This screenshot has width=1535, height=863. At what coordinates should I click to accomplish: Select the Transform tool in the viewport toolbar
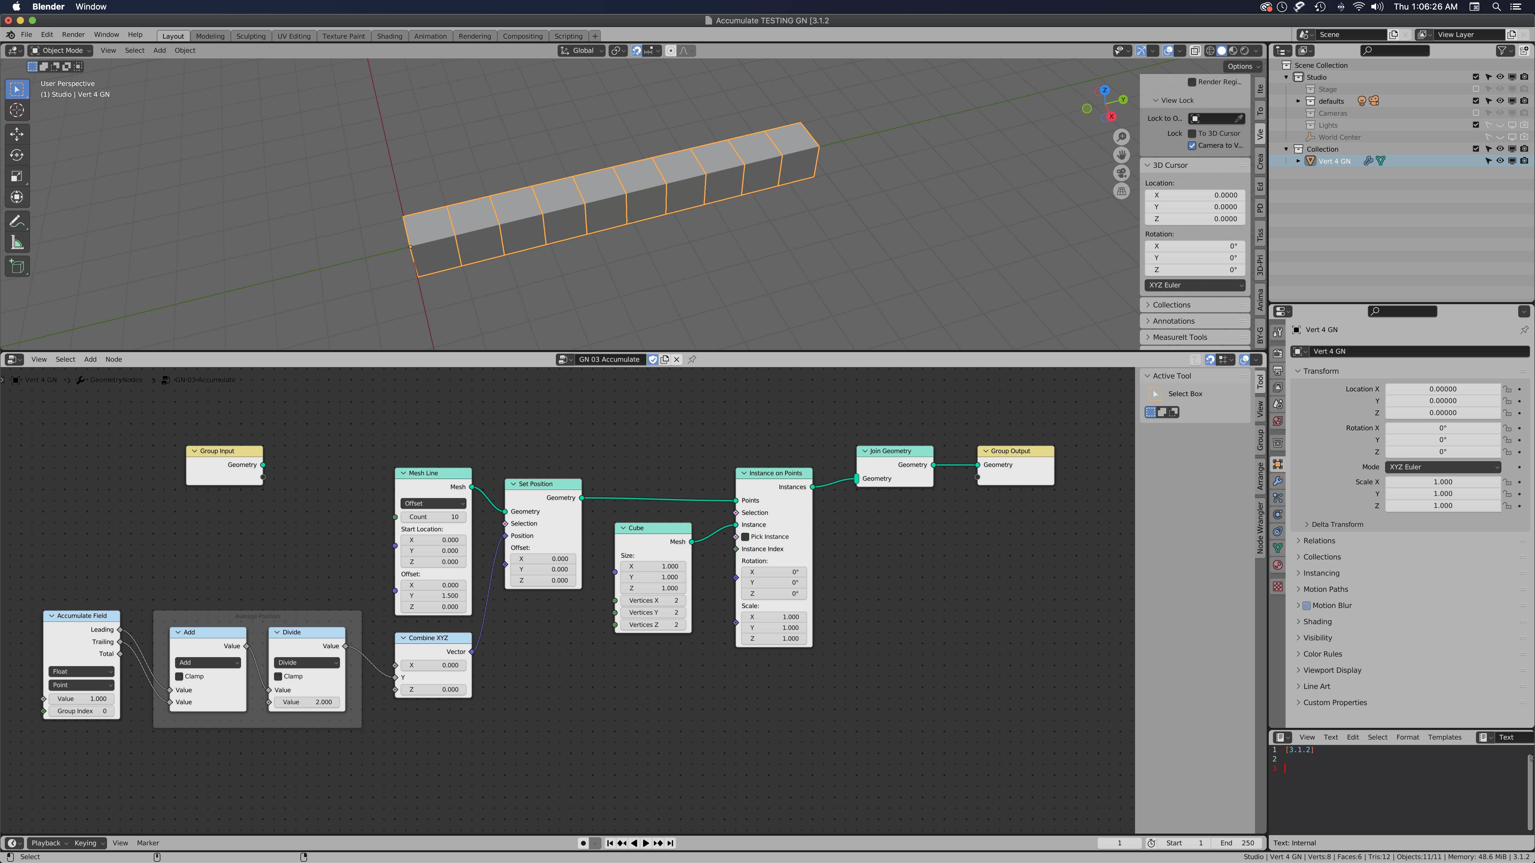pyautogui.click(x=17, y=197)
